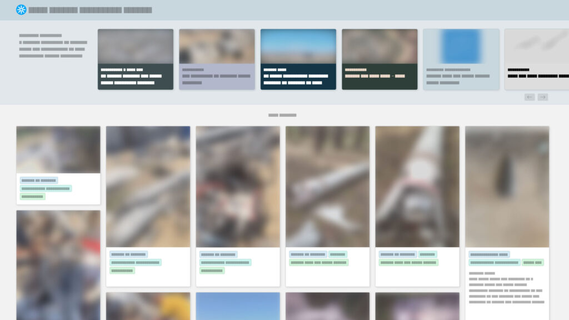This screenshot has width=569, height=320.
Task: Open featured card with orange caption text
Action: [x=380, y=59]
